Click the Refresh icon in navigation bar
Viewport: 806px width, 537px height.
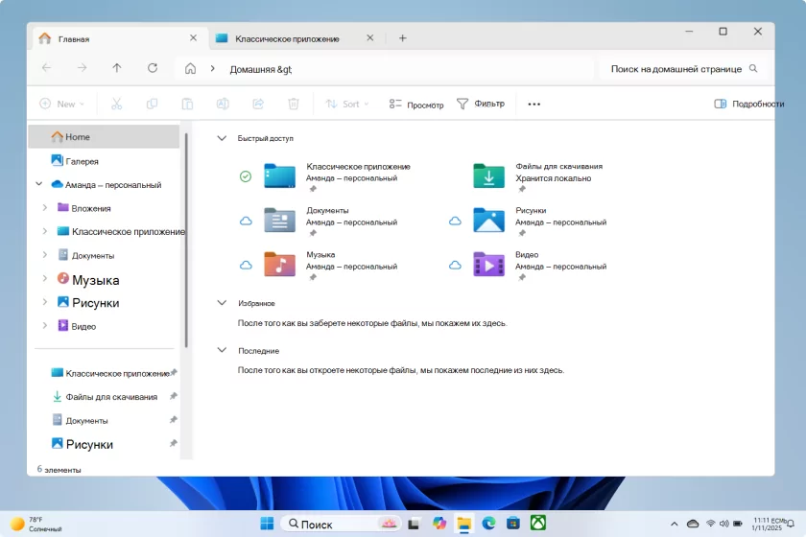152,68
